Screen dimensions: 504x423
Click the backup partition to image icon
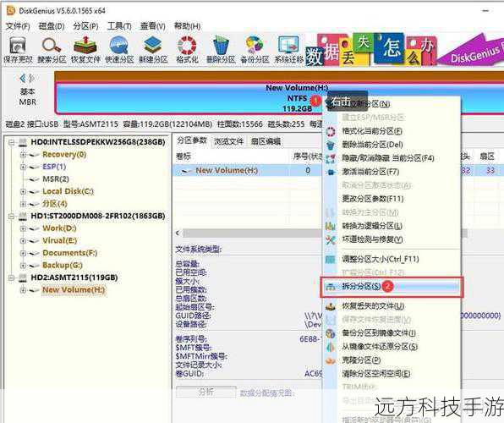click(331, 333)
